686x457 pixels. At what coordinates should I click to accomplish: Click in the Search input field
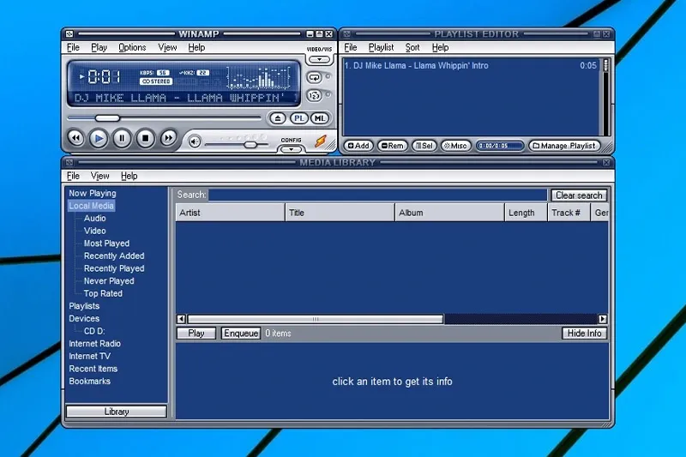point(377,195)
